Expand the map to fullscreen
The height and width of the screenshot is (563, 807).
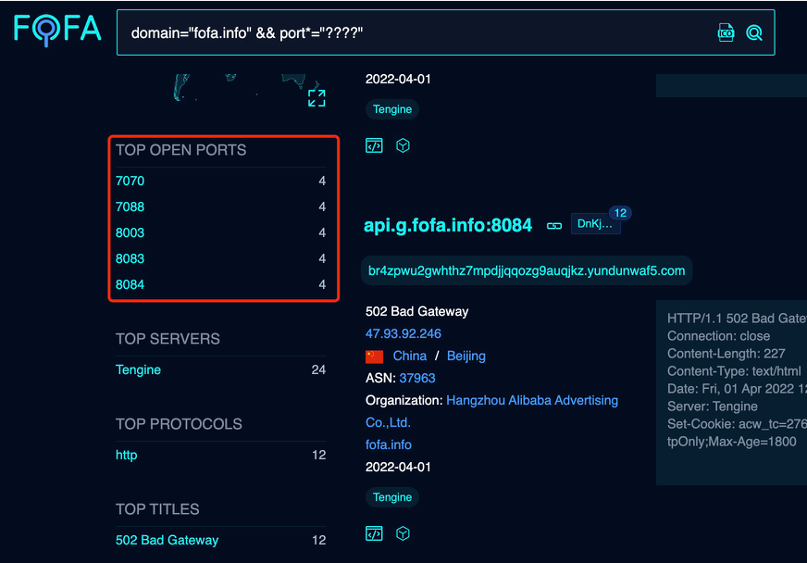317,98
